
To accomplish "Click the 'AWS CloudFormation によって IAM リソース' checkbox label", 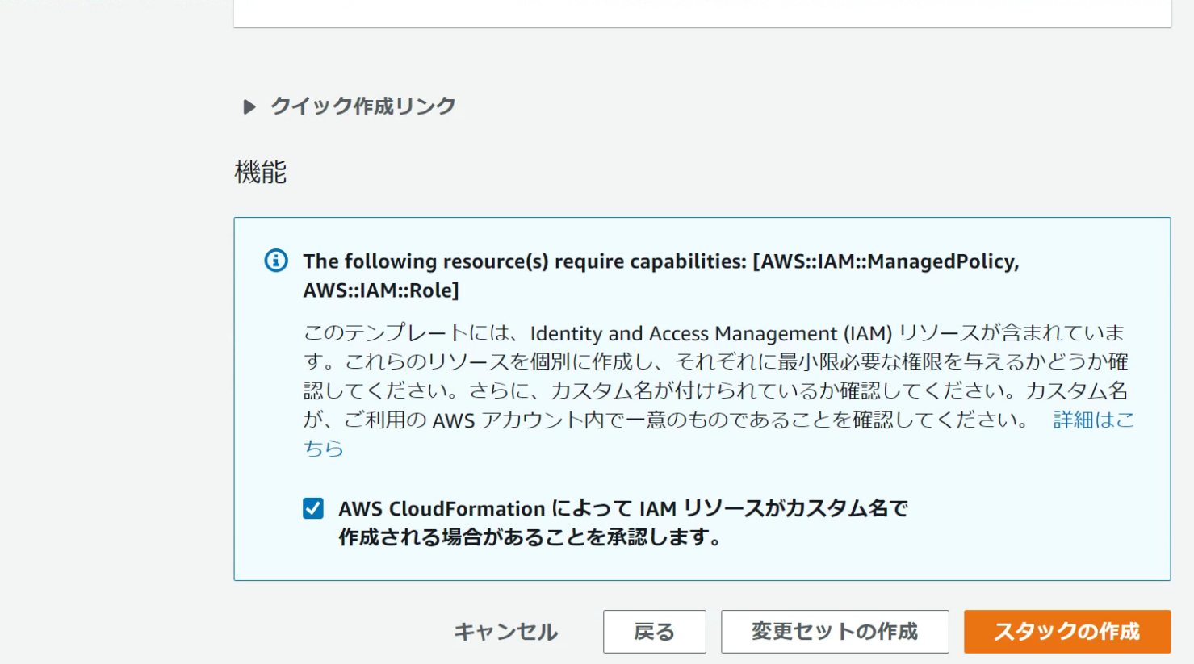I will (x=622, y=508).
